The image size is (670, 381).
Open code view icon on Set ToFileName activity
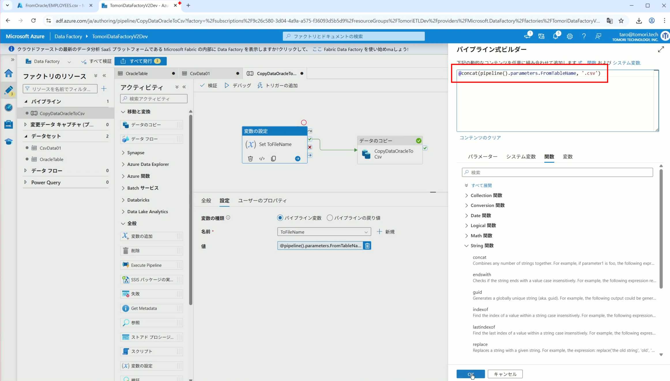tap(262, 159)
